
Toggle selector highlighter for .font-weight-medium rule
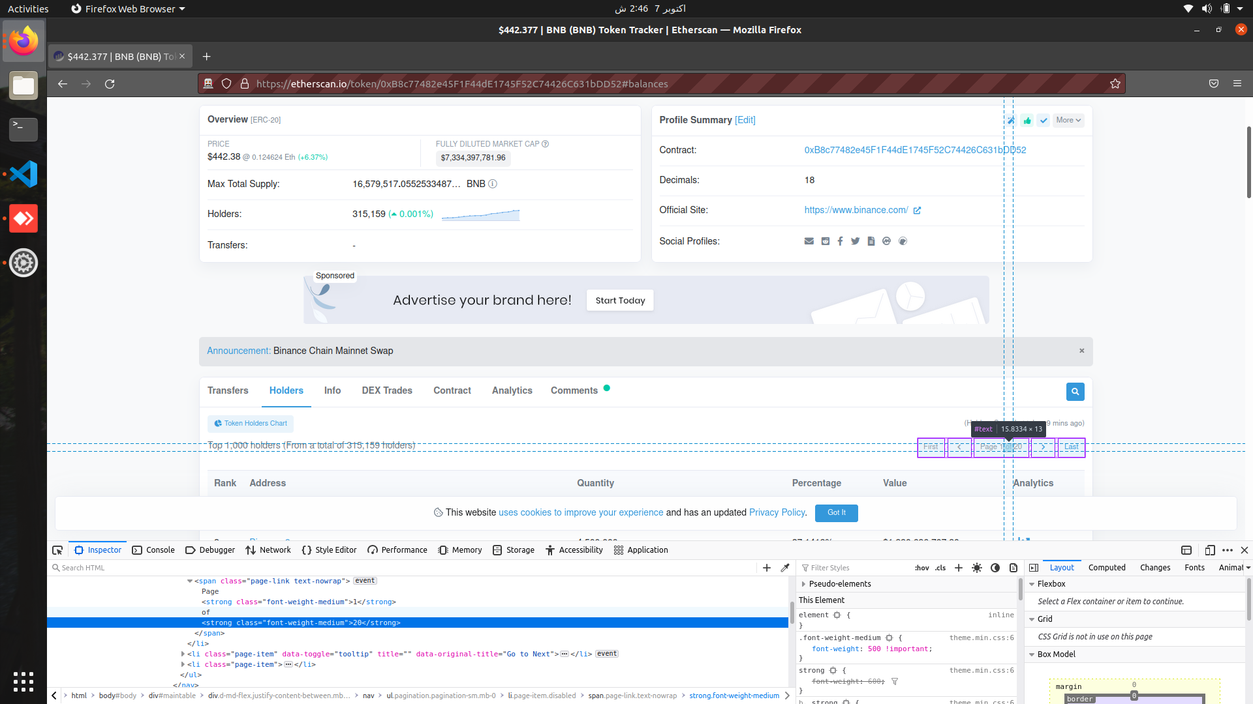tap(889, 638)
